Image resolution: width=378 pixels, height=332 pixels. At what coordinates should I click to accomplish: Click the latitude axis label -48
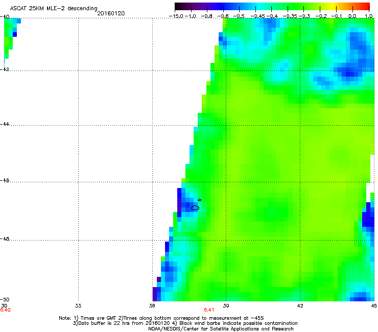coord(5,239)
